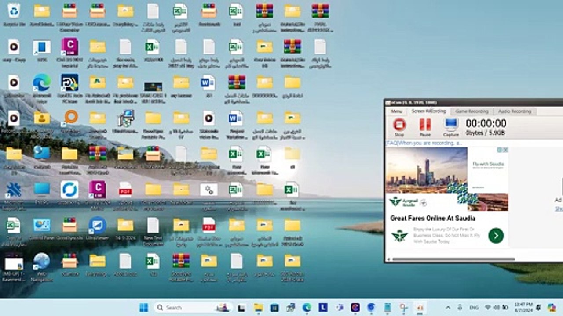This screenshot has width=563, height=316.
Task: Click the taskbar Search box
Action: pos(193,308)
